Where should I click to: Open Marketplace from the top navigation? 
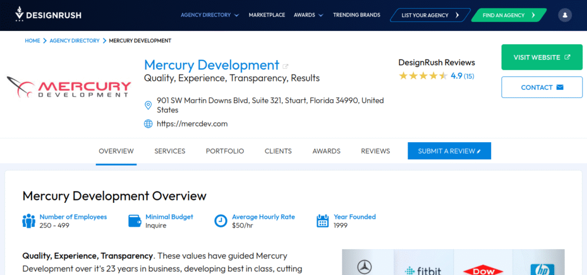[x=267, y=15]
